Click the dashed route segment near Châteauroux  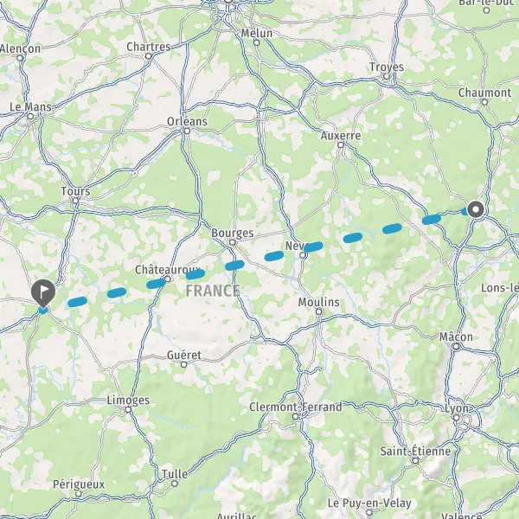(x=156, y=284)
